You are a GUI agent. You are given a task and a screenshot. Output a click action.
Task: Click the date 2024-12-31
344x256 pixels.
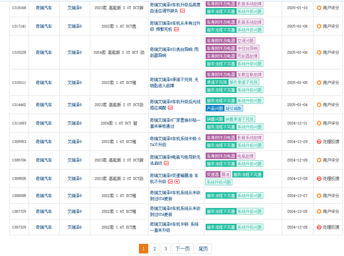[x=297, y=123]
